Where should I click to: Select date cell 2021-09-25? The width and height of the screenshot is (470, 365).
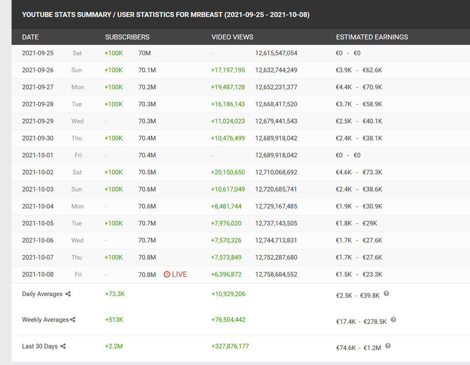click(x=38, y=53)
